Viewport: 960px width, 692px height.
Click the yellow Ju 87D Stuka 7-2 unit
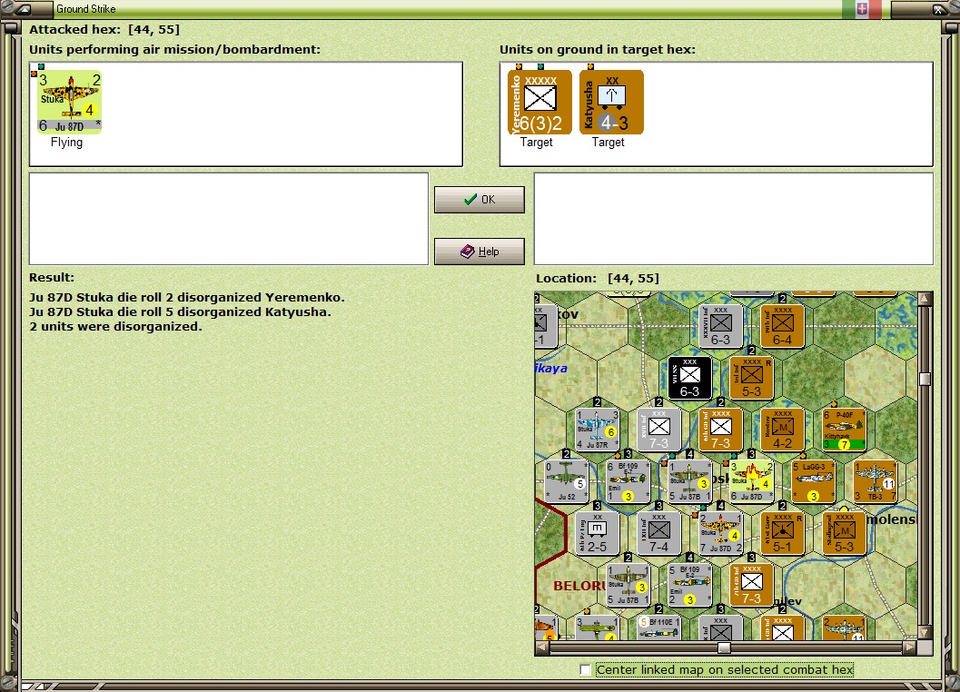[x=720, y=533]
